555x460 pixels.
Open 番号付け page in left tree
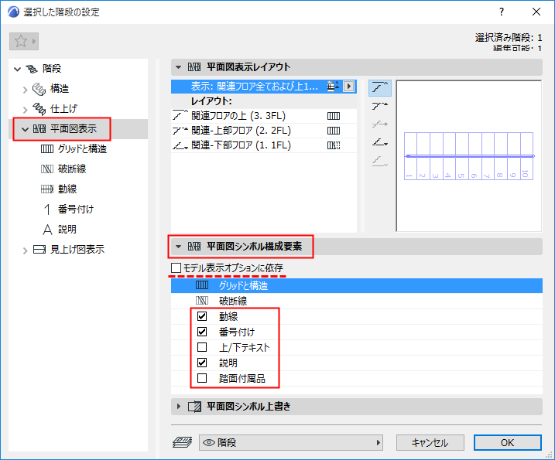pyautogui.click(x=76, y=210)
